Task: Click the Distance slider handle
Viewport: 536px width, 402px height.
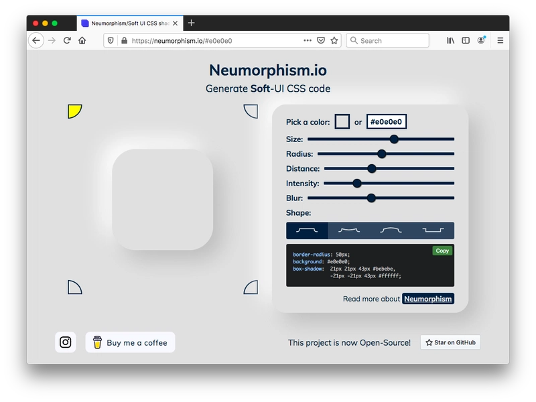Action: tap(372, 169)
